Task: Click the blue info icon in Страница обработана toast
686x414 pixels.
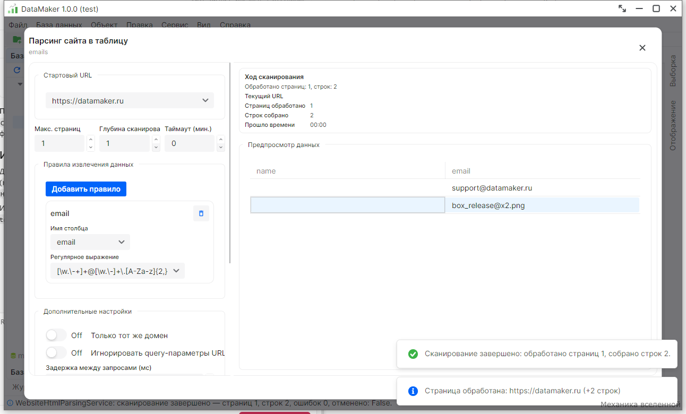Action: (x=413, y=391)
